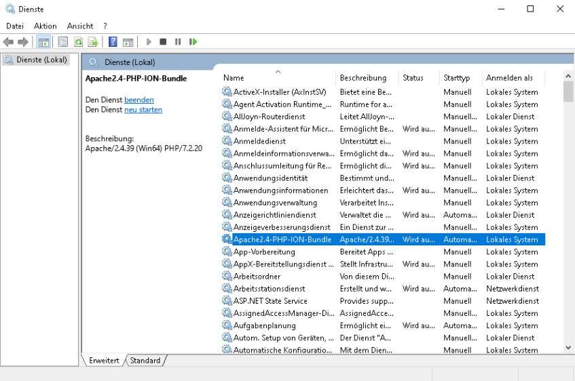Image resolution: width=575 pixels, height=381 pixels.
Task: Click the Back arrow in the toolbar
Action: tap(8, 42)
